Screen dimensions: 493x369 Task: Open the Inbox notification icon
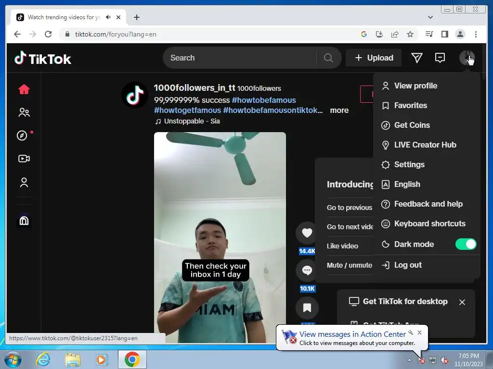440,58
